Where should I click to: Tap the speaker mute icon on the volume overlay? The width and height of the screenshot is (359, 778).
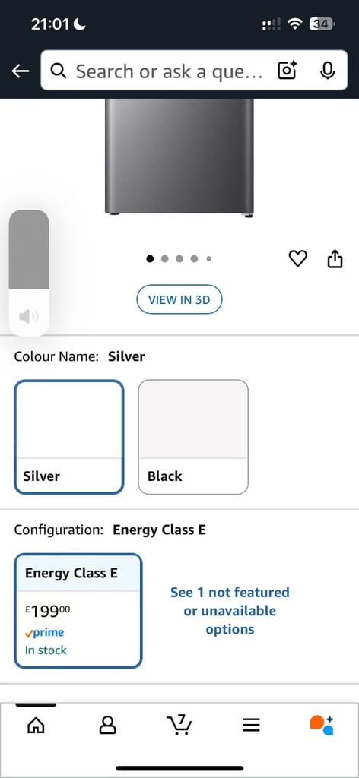pyautogui.click(x=29, y=316)
